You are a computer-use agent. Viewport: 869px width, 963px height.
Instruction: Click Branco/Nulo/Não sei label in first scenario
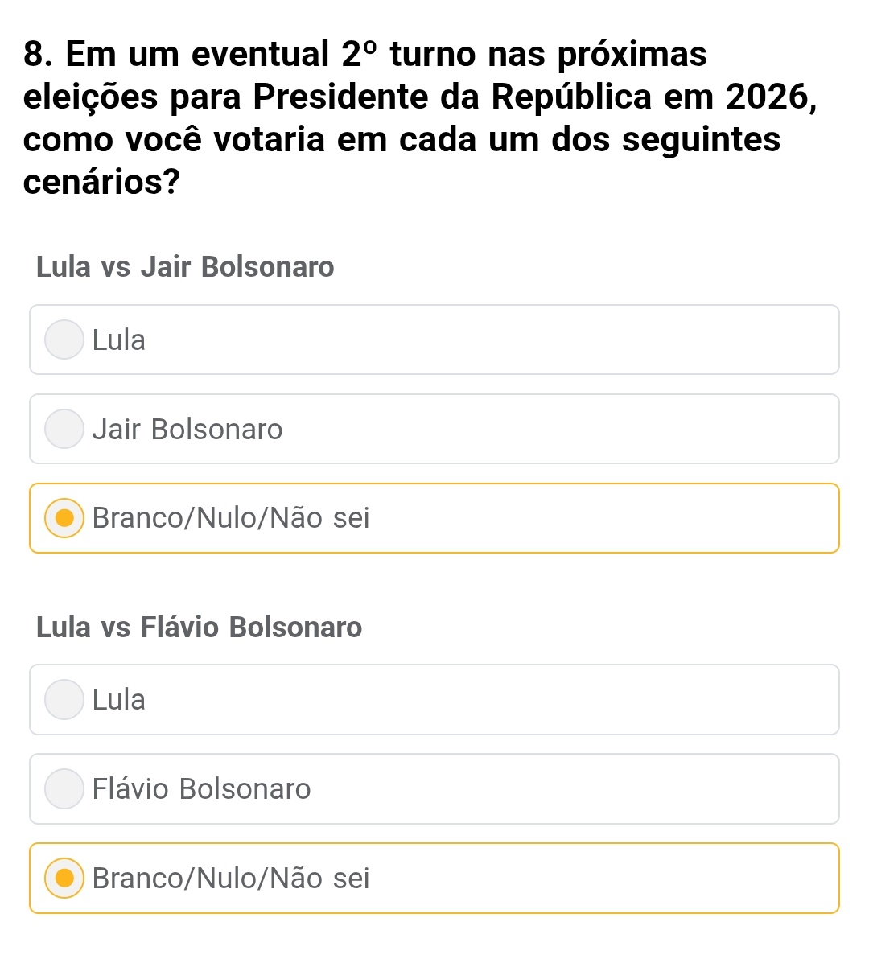click(231, 518)
